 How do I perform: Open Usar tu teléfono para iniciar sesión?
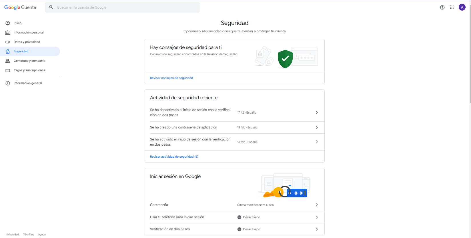click(234, 217)
